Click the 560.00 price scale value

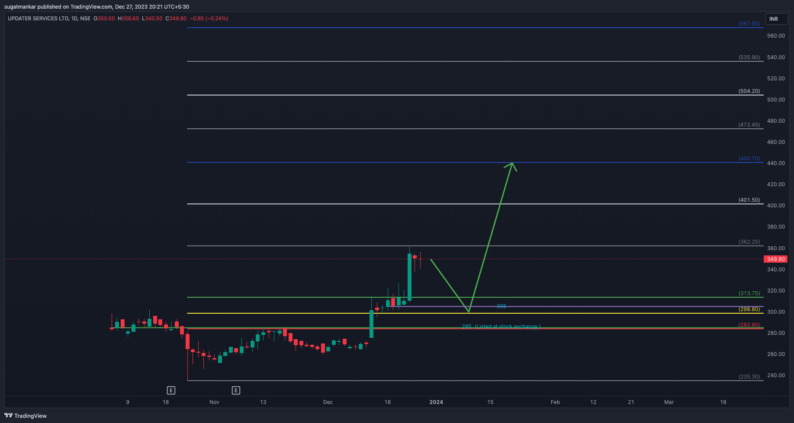776,36
